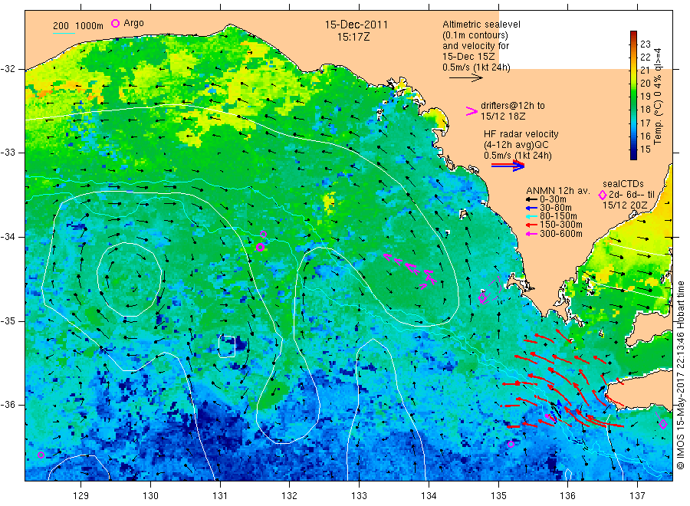690x506 pixels.
Task: Click the 'HF radar velocity' legend text
Action: point(521,133)
